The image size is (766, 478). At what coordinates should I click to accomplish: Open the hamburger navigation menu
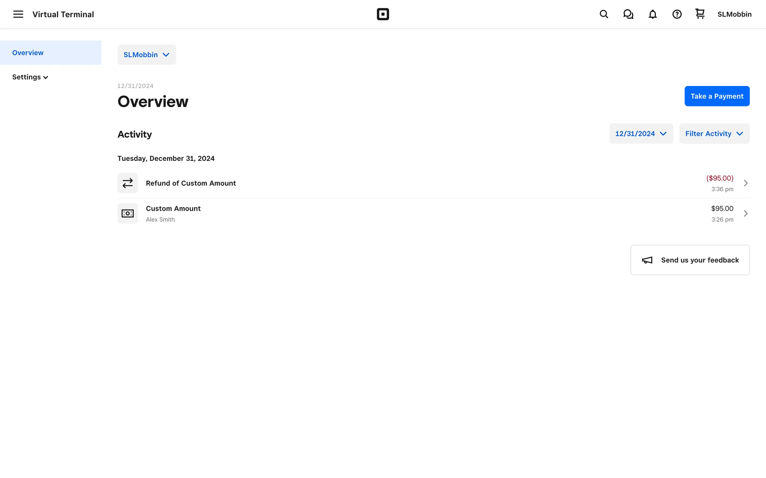(x=18, y=14)
